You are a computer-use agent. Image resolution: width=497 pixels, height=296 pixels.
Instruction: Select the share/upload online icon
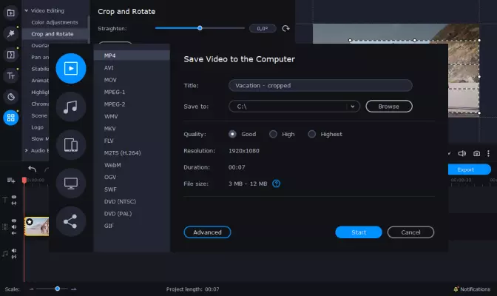[x=71, y=221]
